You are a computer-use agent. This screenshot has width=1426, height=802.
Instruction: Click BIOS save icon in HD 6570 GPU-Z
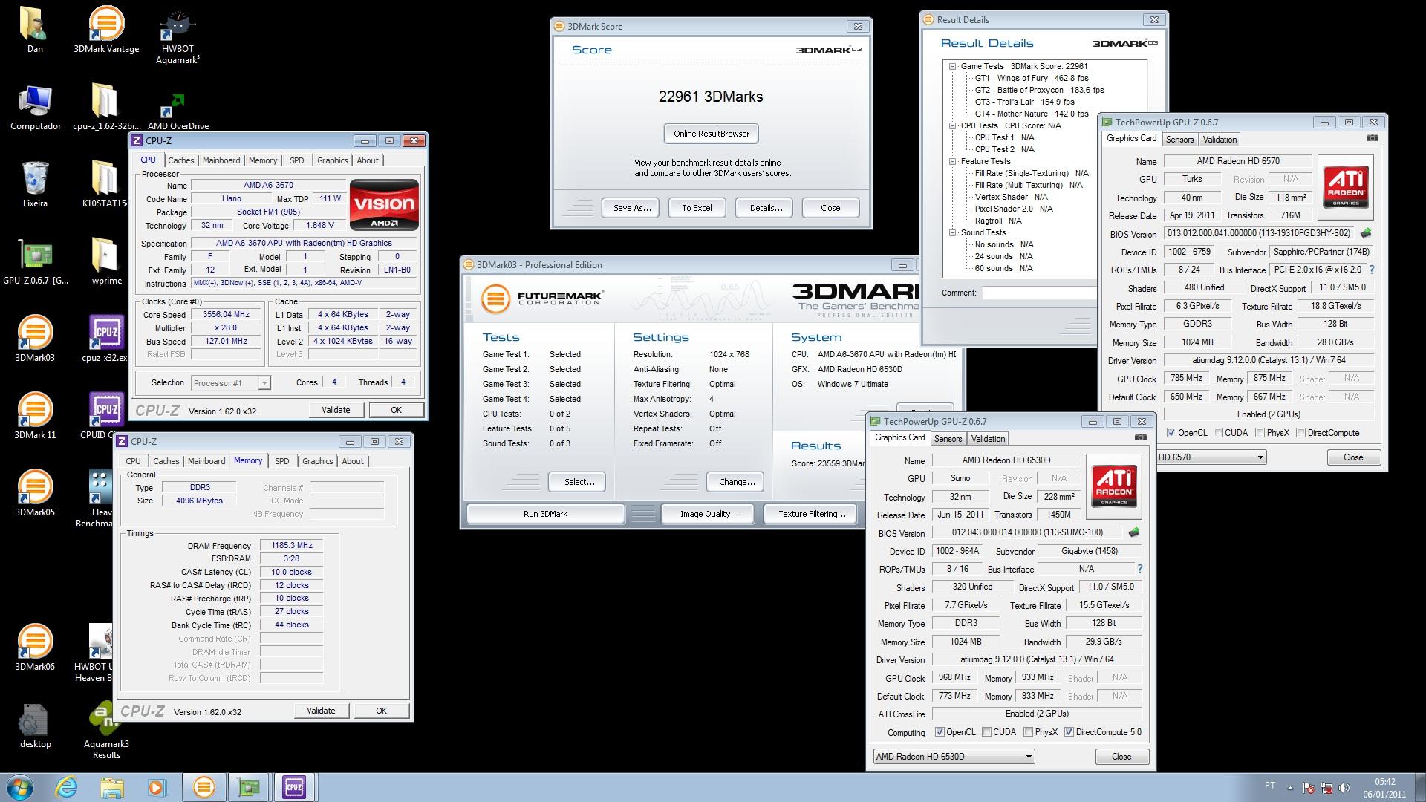coord(1365,232)
